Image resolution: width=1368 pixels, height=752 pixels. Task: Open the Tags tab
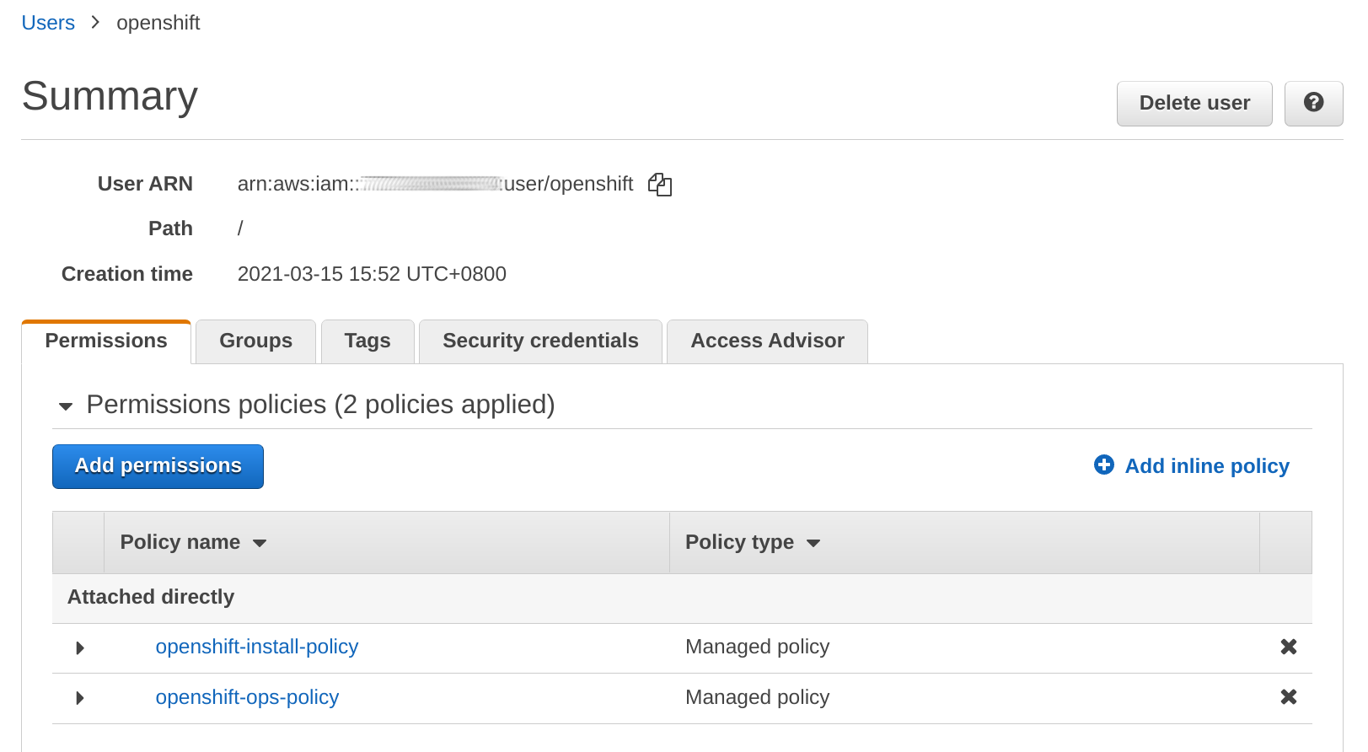pos(367,341)
